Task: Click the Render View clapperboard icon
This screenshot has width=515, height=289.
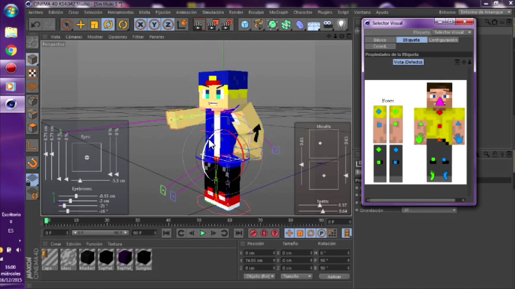Action: (x=198, y=25)
